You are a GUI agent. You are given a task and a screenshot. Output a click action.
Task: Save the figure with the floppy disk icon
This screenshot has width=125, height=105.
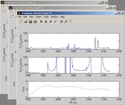click(x=31, y=22)
